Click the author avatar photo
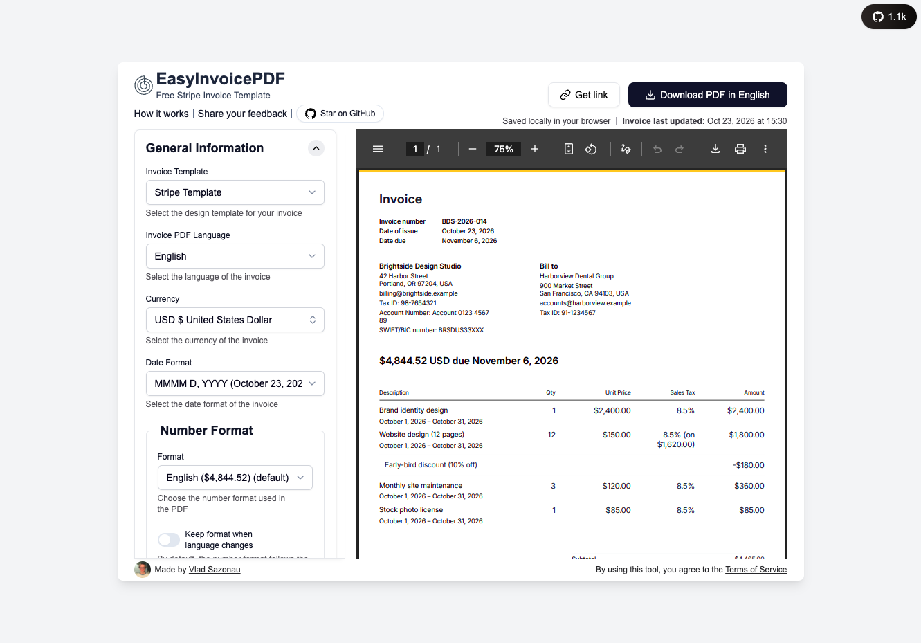The width and height of the screenshot is (921, 643). (x=143, y=570)
